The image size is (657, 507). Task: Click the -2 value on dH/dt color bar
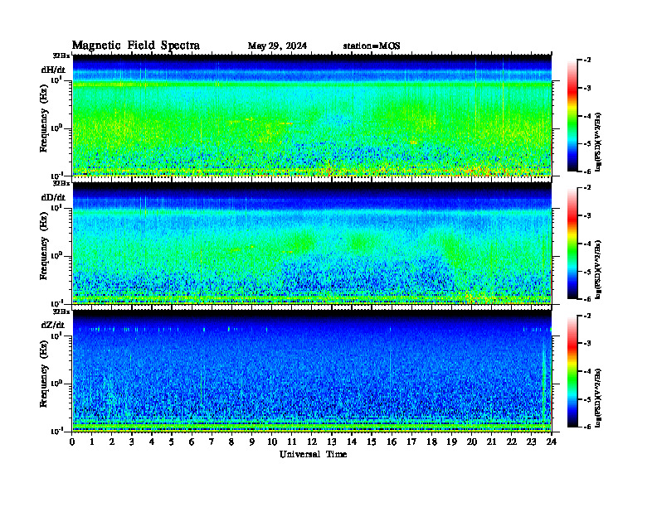(587, 60)
